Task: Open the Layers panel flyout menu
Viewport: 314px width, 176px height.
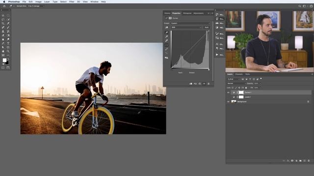Action: click(312, 74)
